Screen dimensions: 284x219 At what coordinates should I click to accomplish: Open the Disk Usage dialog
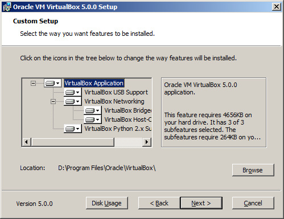(107, 203)
